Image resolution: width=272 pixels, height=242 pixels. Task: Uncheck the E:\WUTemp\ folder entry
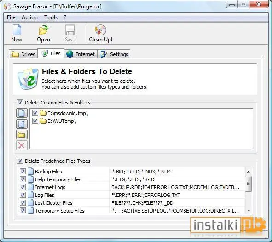tap(35, 121)
